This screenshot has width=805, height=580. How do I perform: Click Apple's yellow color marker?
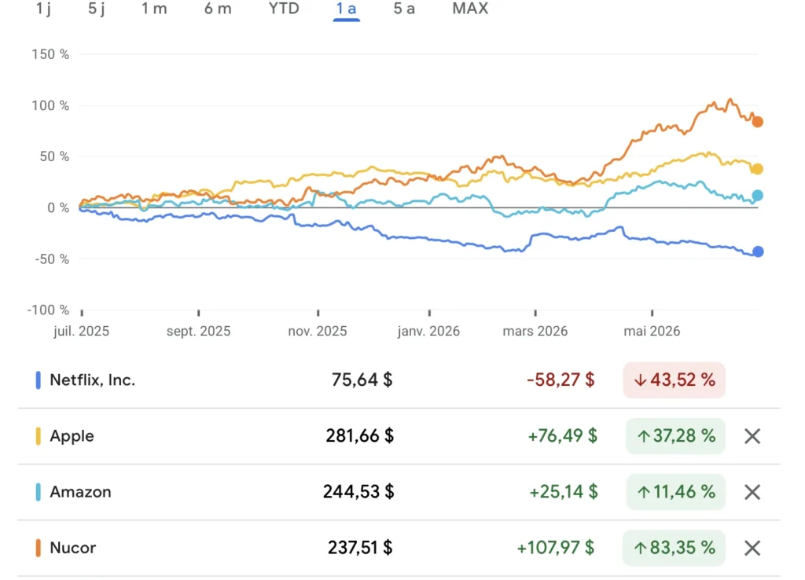[x=38, y=436]
